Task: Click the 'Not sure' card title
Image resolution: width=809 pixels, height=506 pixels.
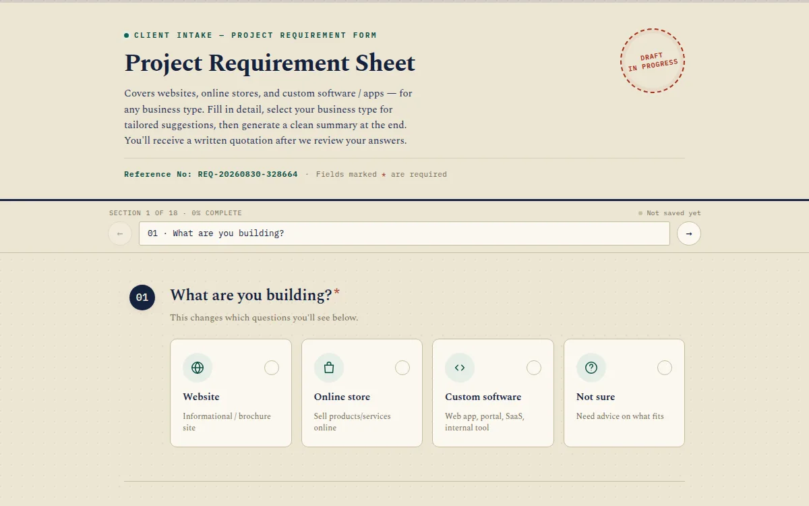Action: pyautogui.click(x=596, y=397)
